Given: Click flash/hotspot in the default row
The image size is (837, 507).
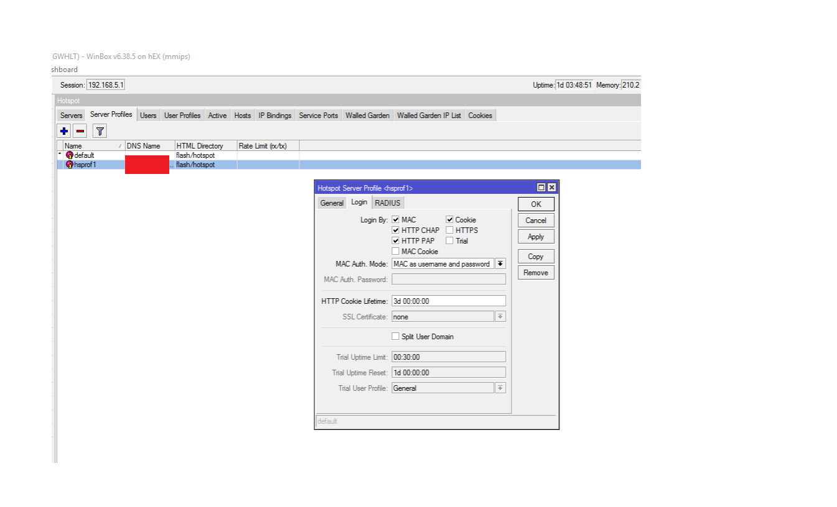Looking at the screenshot, I should tap(195, 155).
